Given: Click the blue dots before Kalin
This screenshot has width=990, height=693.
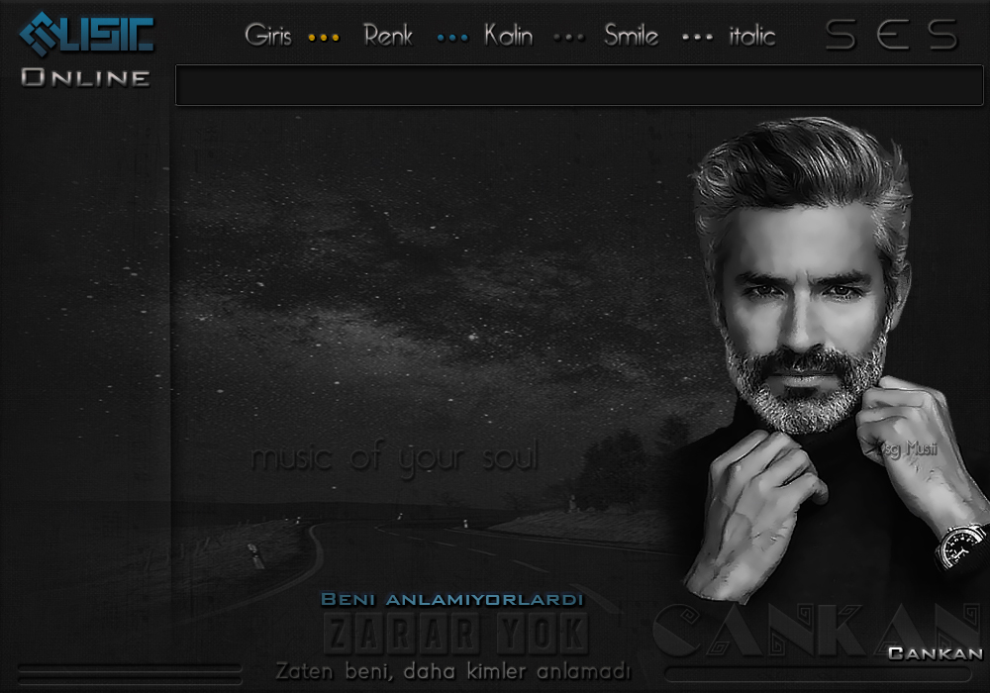Looking at the screenshot, I should pyautogui.click(x=452, y=38).
